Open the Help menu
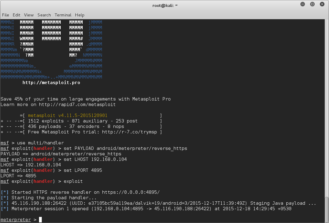The height and width of the screenshot is (223, 329). point(80,15)
